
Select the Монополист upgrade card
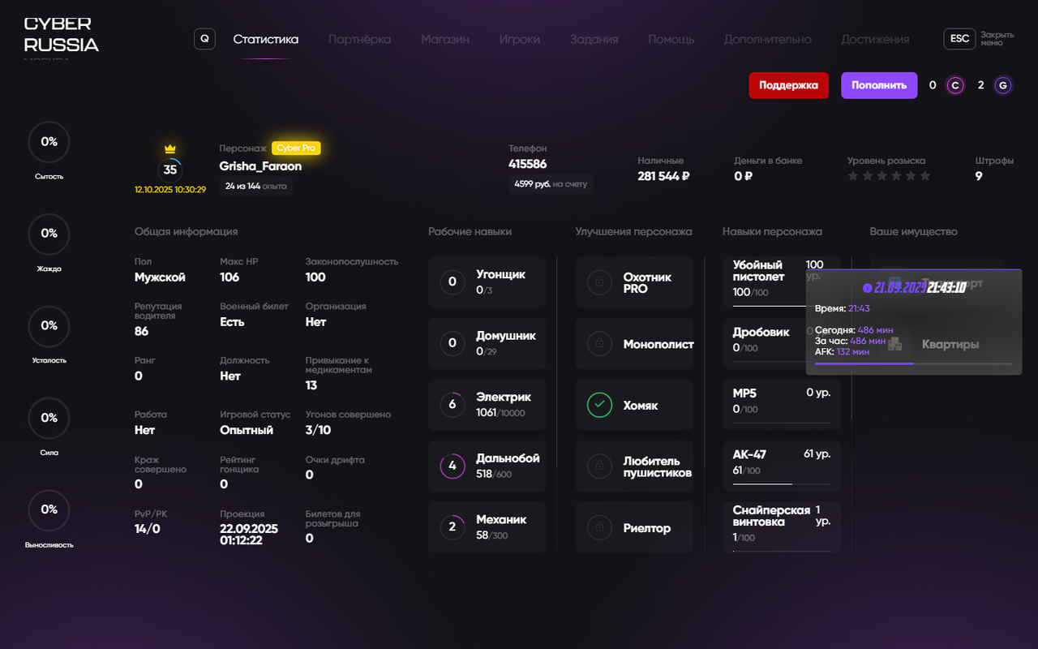pyautogui.click(x=635, y=344)
